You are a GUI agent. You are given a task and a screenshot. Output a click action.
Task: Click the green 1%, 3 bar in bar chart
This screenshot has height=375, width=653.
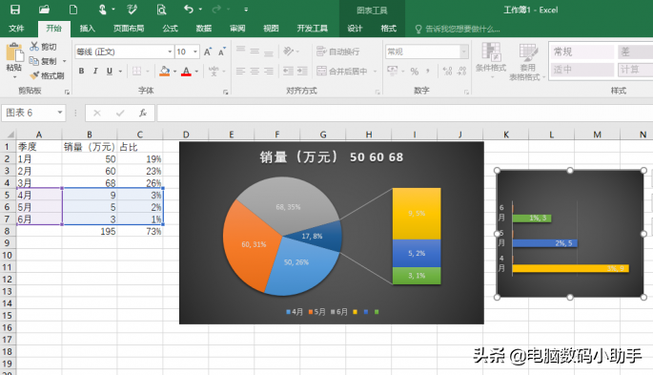532,218
